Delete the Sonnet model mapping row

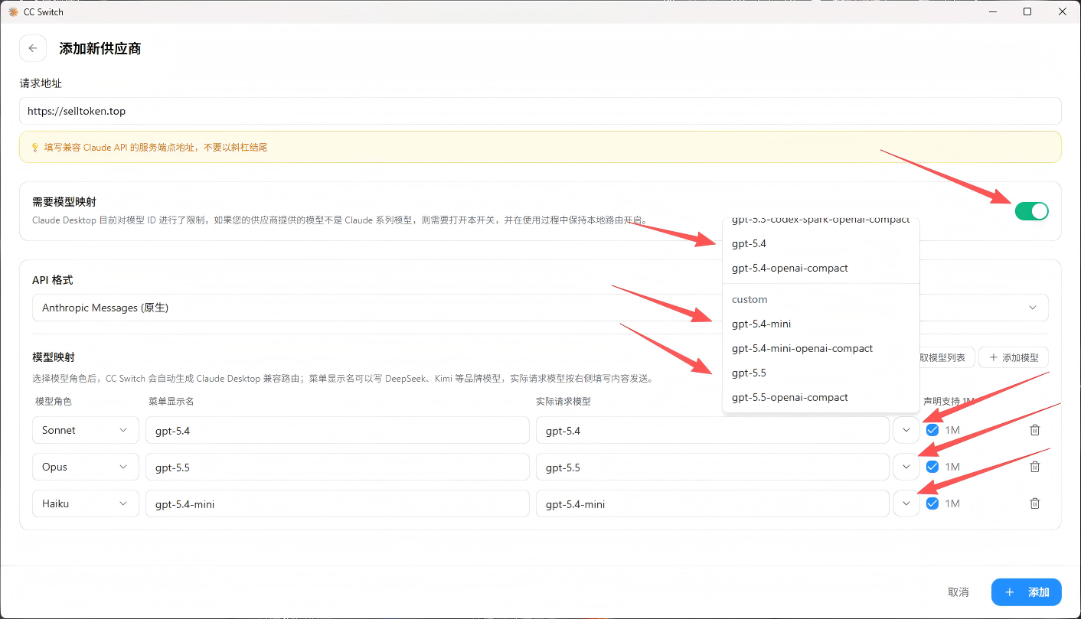tap(1035, 430)
